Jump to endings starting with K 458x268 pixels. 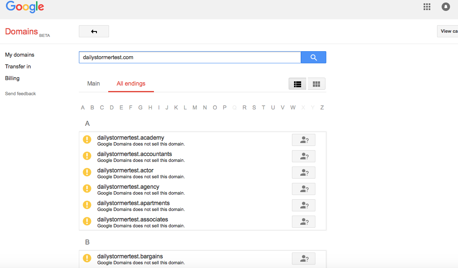click(x=176, y=108)
